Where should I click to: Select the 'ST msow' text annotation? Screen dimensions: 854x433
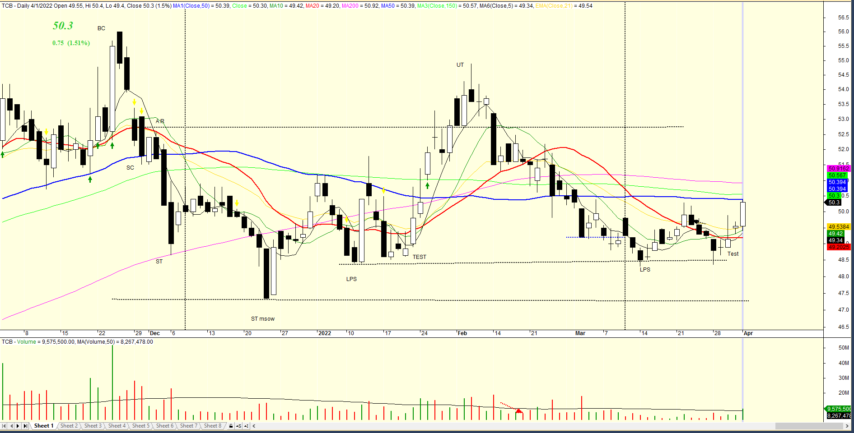[262, 319]
